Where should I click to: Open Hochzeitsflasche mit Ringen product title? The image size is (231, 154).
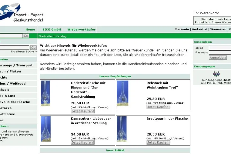tap(88, 90)
